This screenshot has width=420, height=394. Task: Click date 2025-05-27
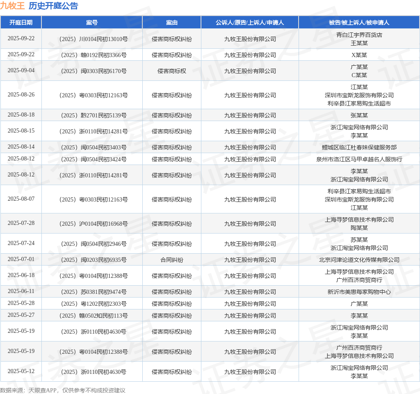(21, 315)
